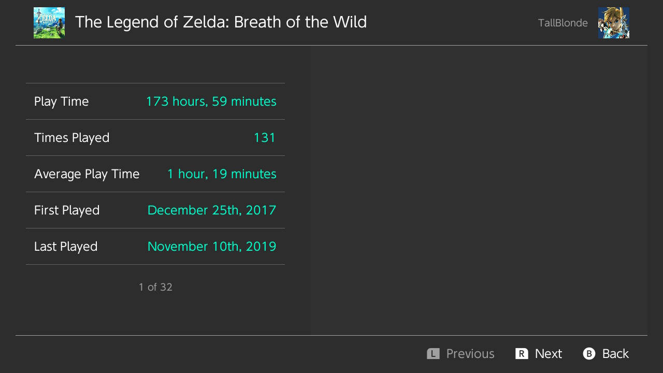Click the 131 times played value

click(265, 138)
